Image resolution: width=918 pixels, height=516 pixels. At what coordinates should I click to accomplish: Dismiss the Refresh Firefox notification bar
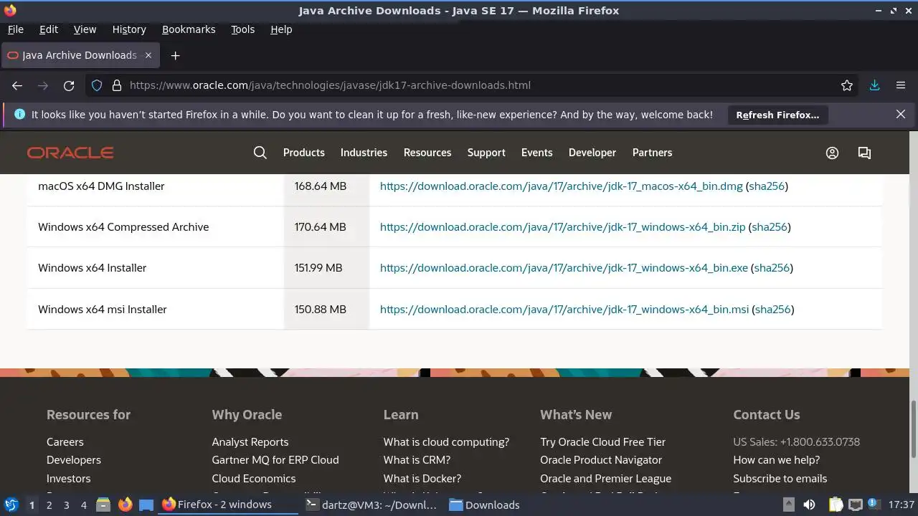coord(901,114)
